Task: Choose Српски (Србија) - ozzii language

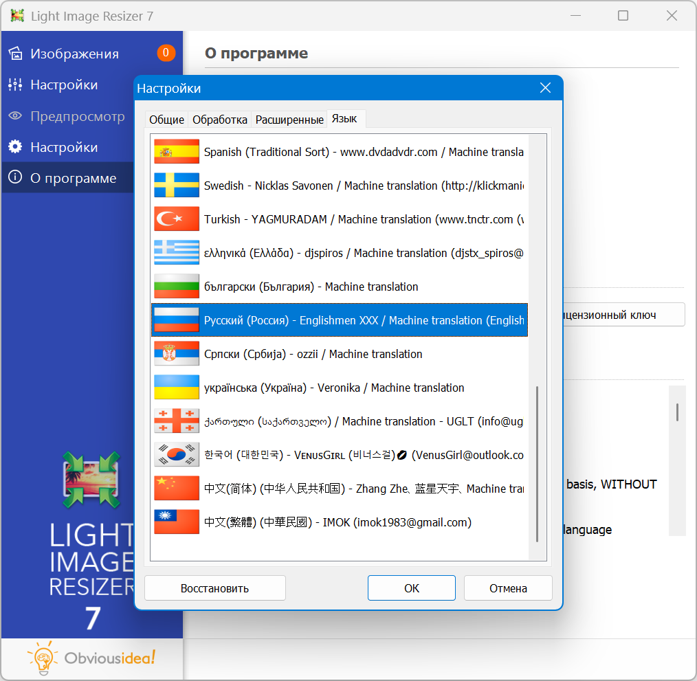Action: click(x=340, y=354)
